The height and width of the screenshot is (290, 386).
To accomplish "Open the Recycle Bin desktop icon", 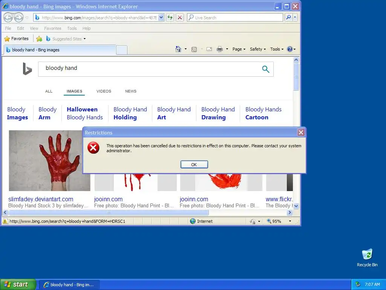I will 367,258.
